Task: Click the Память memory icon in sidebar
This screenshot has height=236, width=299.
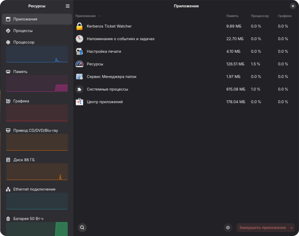Action: [x=8, y=71]
